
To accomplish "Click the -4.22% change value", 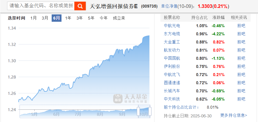I will pos(218,34).
